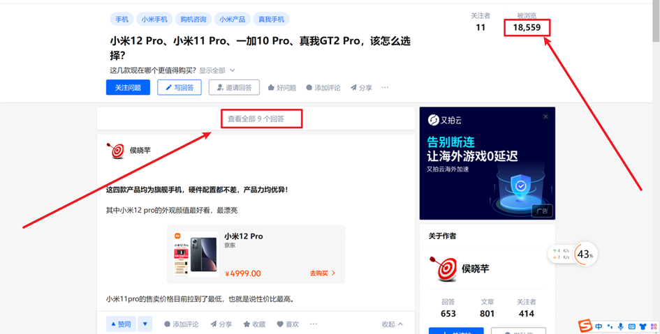
Task: Click the orange Sogou S logo
Action: [x=585, y=326]
